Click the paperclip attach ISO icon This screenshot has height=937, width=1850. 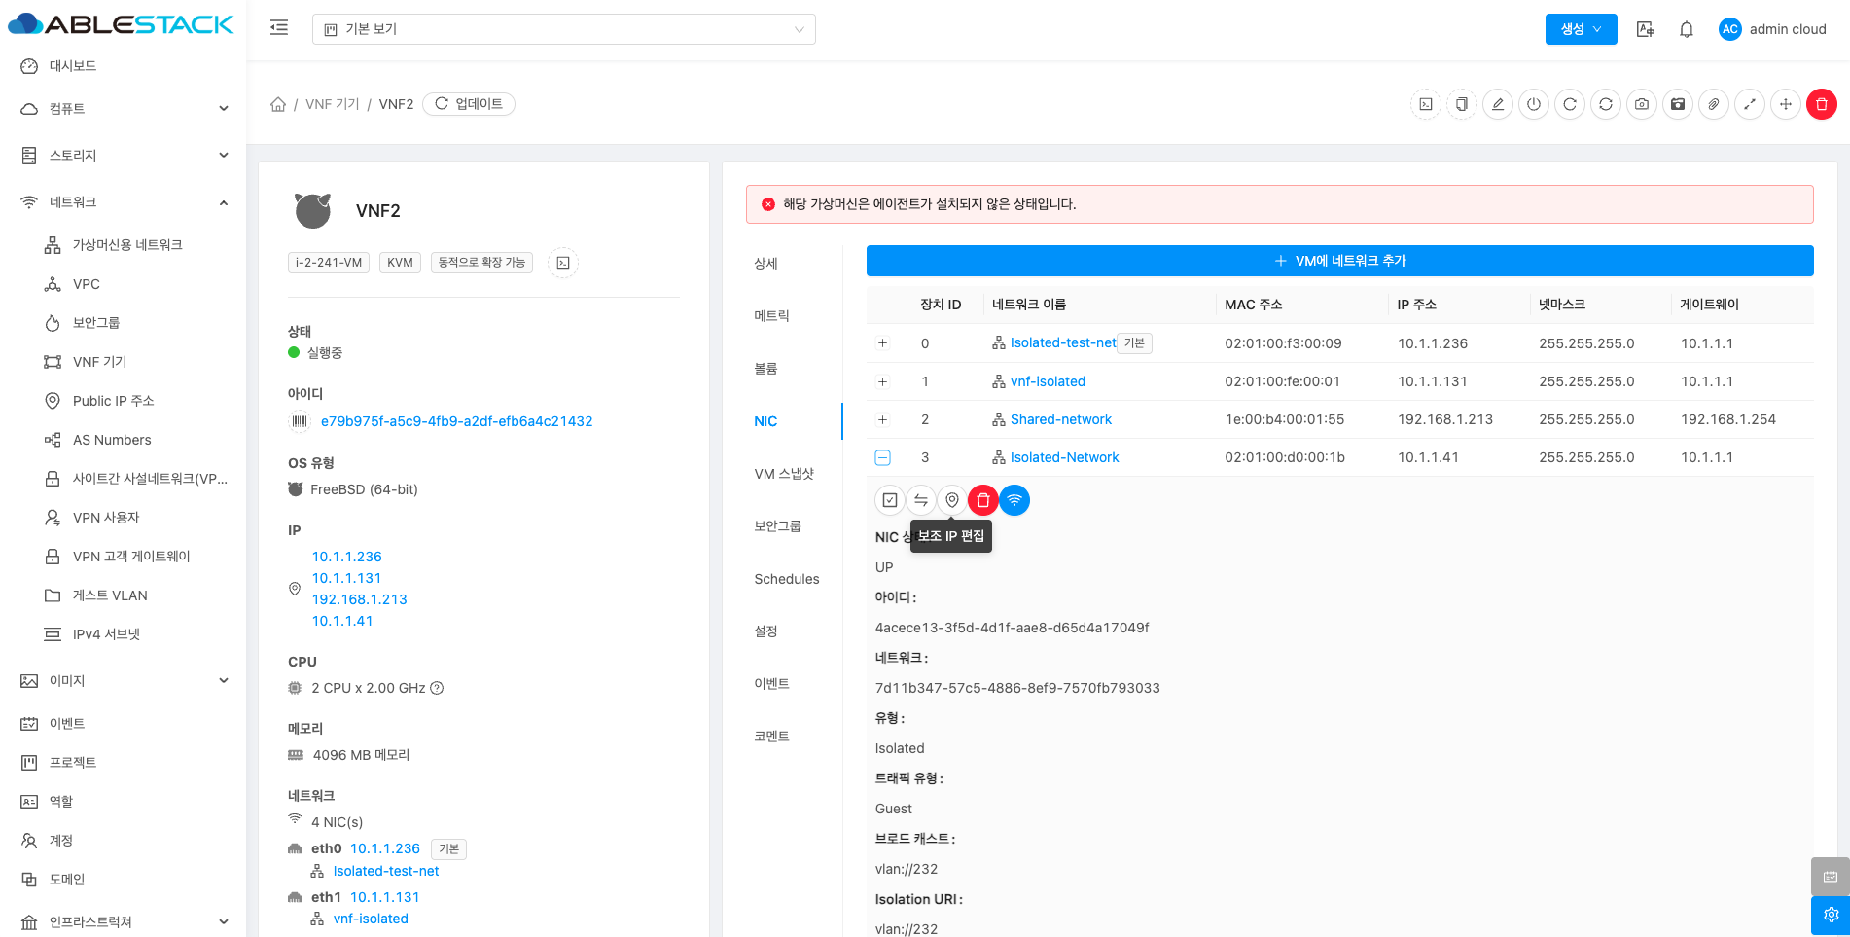pos(1714,104)
